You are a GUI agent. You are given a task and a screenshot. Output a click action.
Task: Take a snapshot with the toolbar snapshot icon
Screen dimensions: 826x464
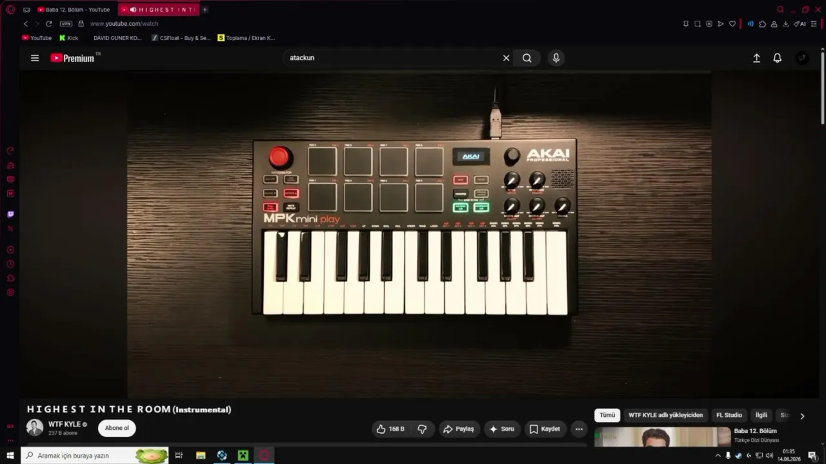point(698,24)
